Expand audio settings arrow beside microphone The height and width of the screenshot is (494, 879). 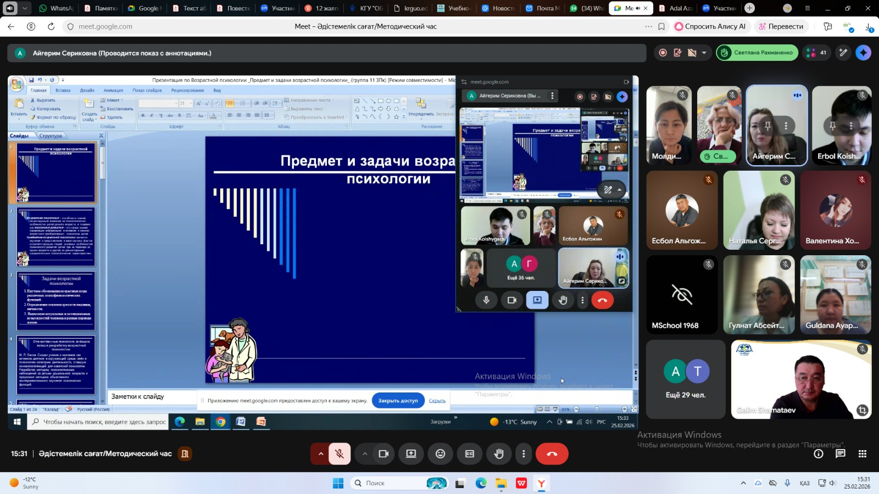click(321, 454)
